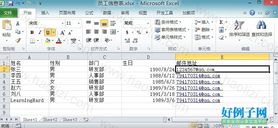Apply percent style format

point(139,33)
